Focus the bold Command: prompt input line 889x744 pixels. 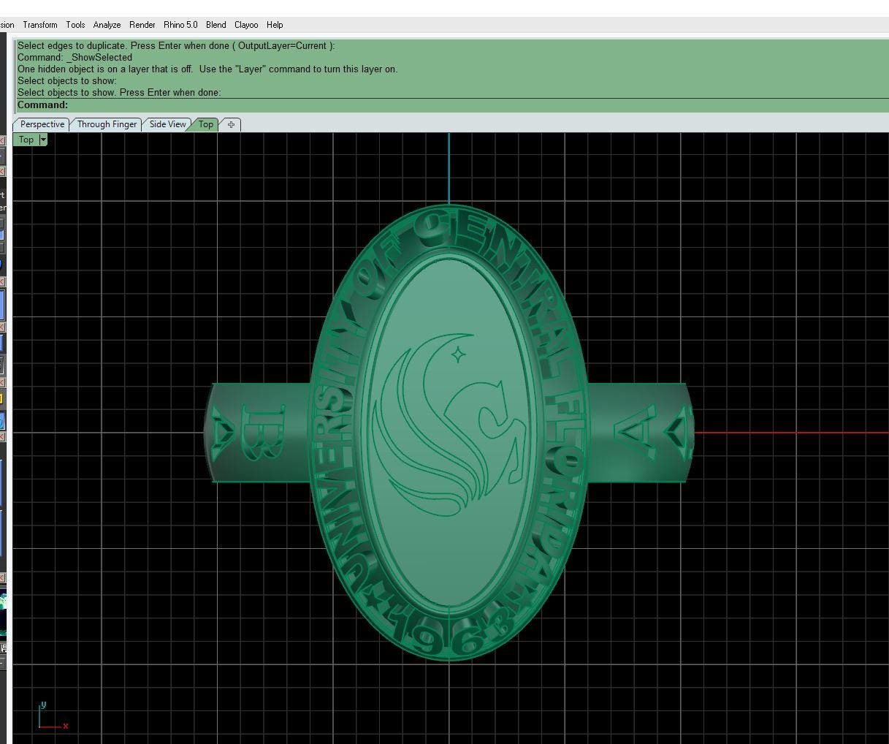[x=453, y=105]
